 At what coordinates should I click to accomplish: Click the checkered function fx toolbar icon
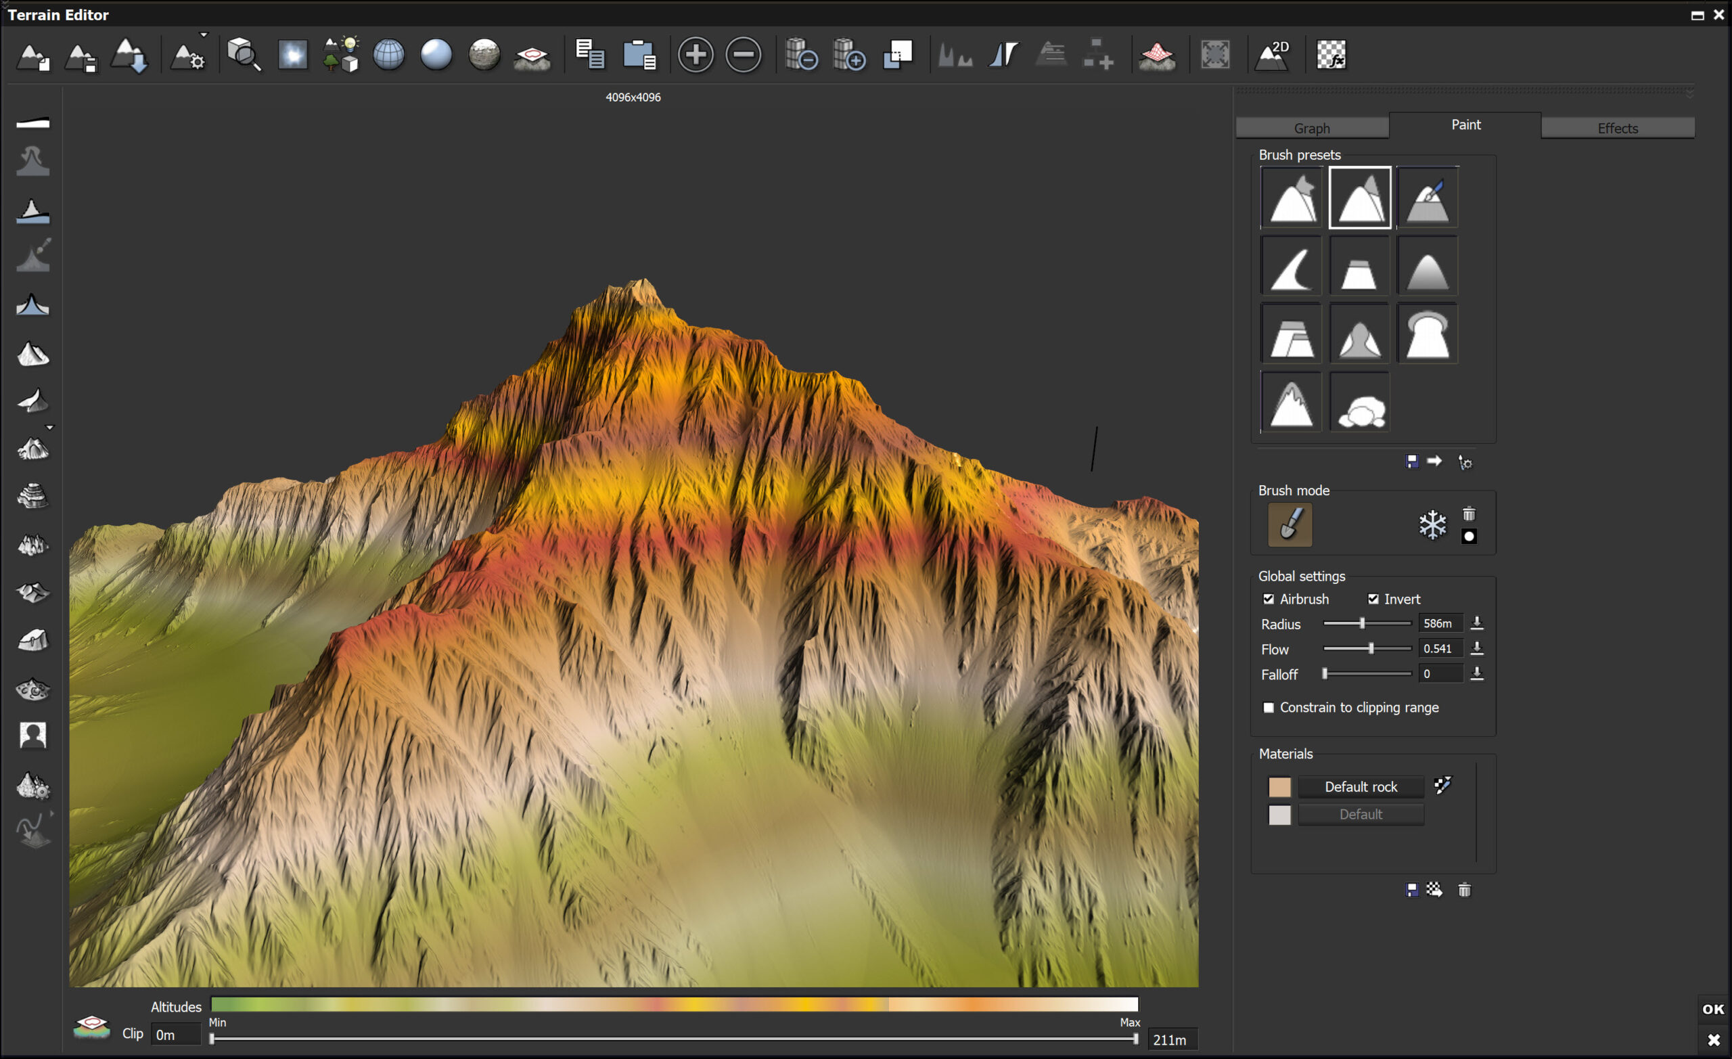coord(1331,55)
